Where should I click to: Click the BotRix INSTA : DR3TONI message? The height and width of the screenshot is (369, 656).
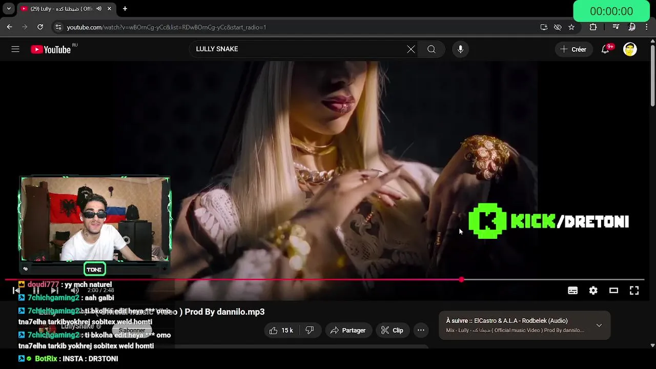[x=68, y=359]
